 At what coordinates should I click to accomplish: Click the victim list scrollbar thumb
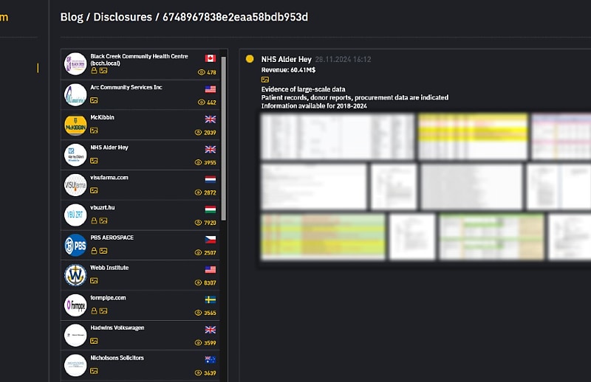coord(224,139)
